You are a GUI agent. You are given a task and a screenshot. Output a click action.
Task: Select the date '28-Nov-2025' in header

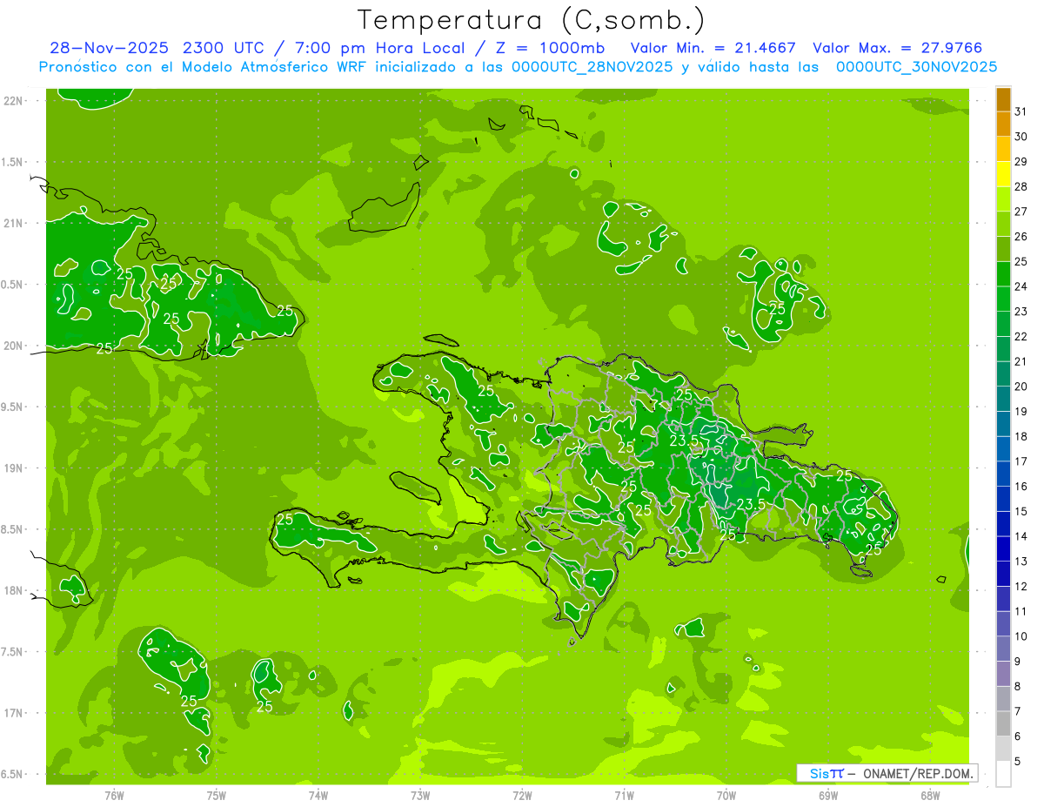(109, 48)
